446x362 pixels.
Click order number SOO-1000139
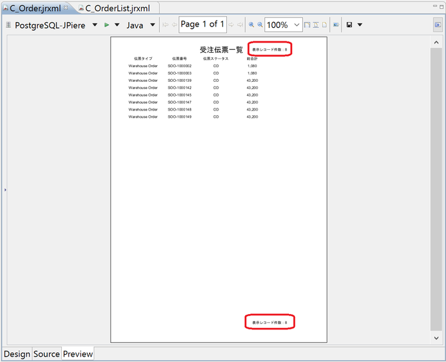coord(180,81)
